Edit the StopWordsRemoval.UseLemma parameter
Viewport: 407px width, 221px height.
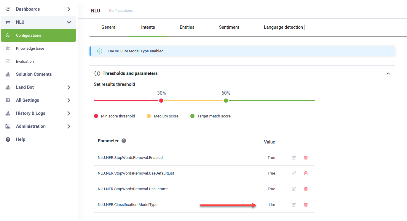tap(294, 189)
